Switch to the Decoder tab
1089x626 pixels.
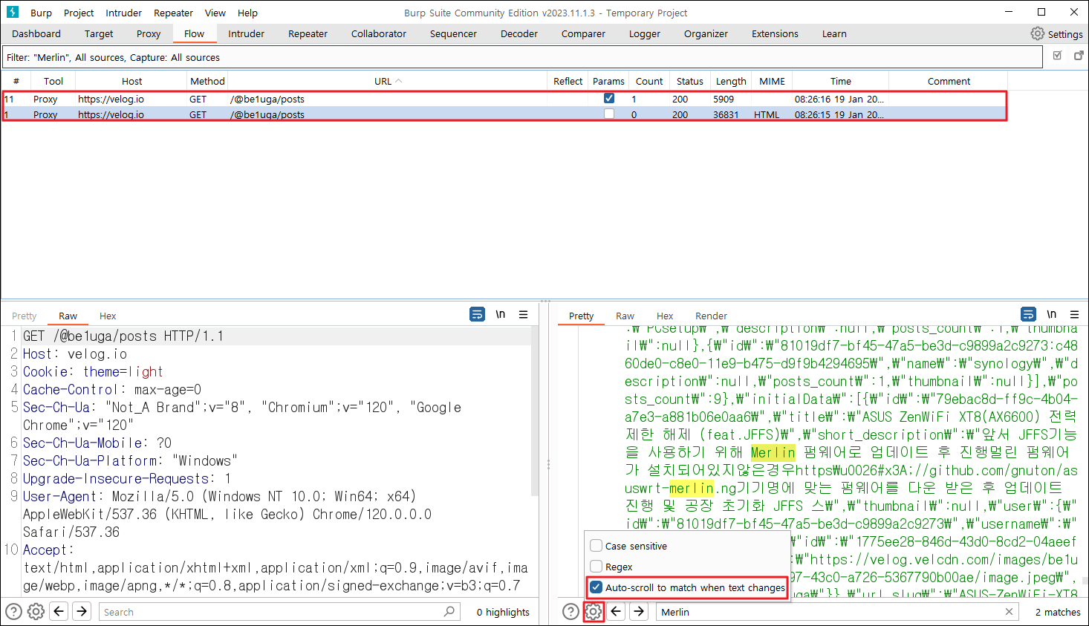point(519,33)
